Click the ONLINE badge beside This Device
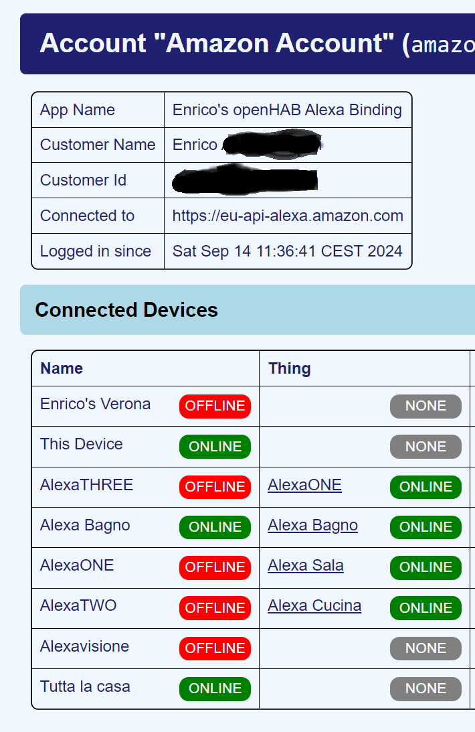This screenshot has height=732, width=475. tap(215, 447)
